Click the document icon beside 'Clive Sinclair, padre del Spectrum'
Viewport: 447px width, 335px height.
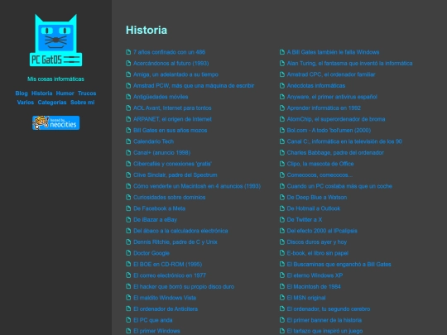click(x=128, y=175)
